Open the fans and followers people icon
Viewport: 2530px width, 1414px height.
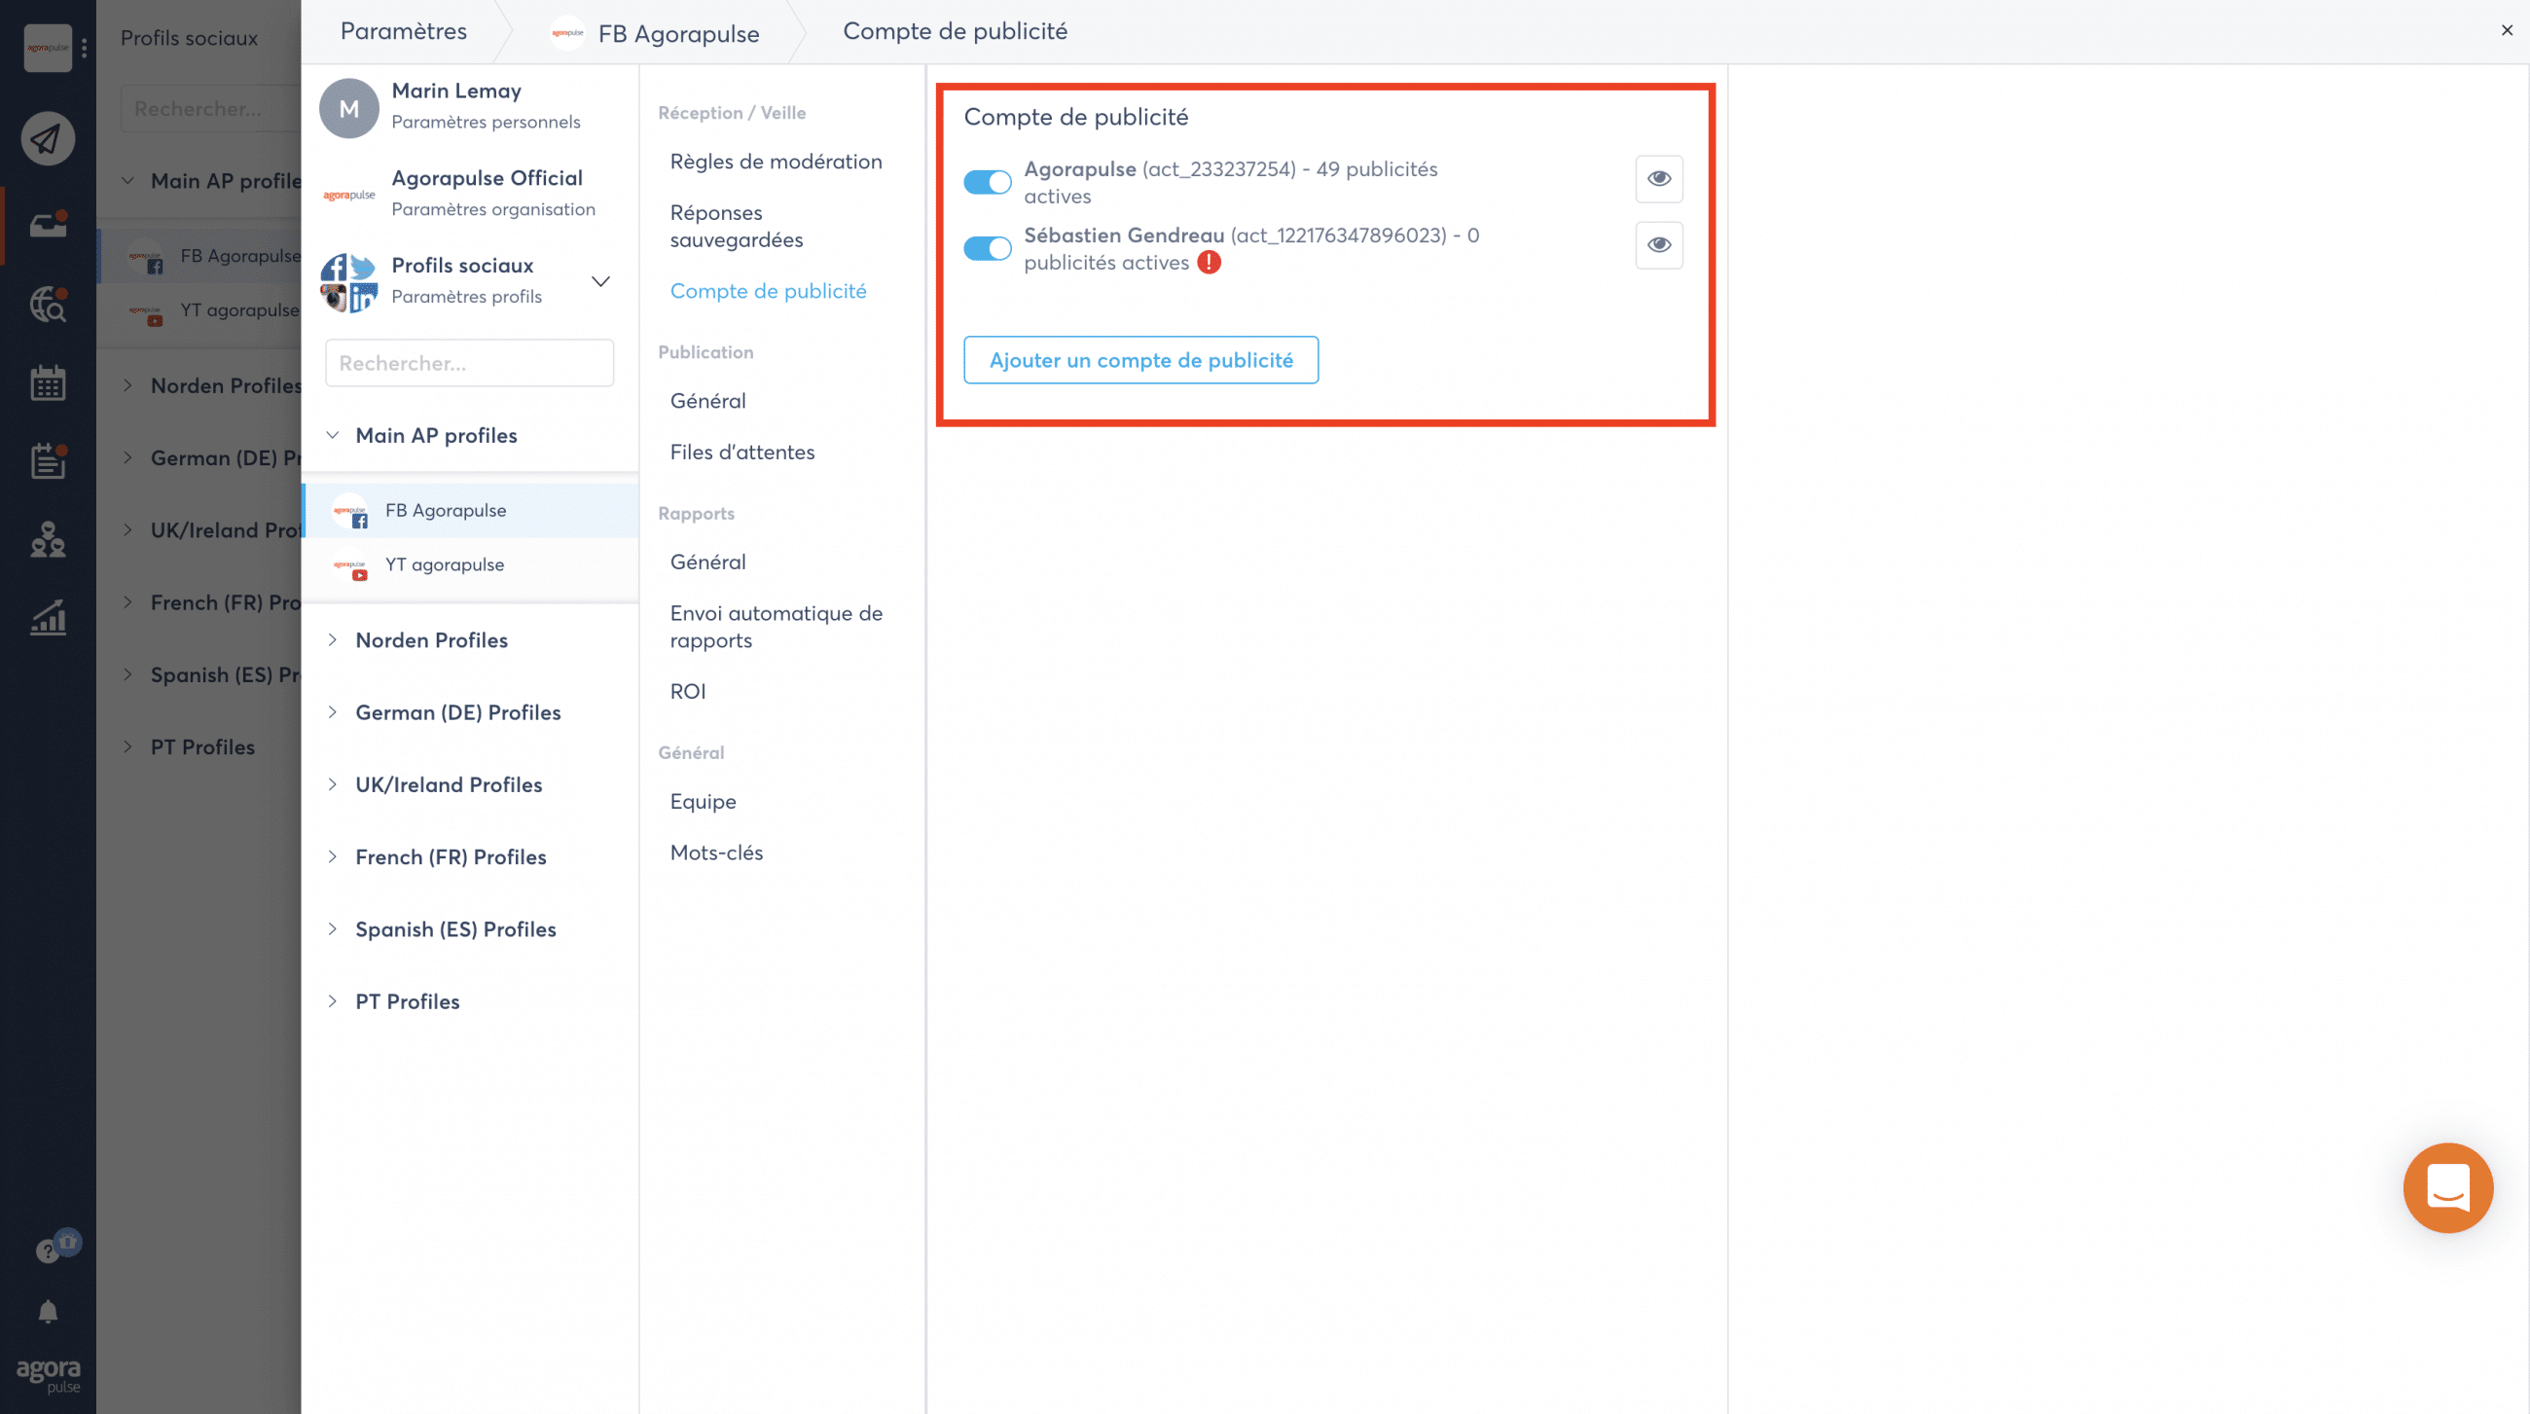point(47,539)
